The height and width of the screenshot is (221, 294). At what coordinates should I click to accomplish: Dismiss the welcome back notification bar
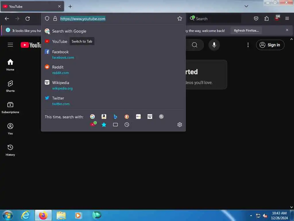pos(287,30)
